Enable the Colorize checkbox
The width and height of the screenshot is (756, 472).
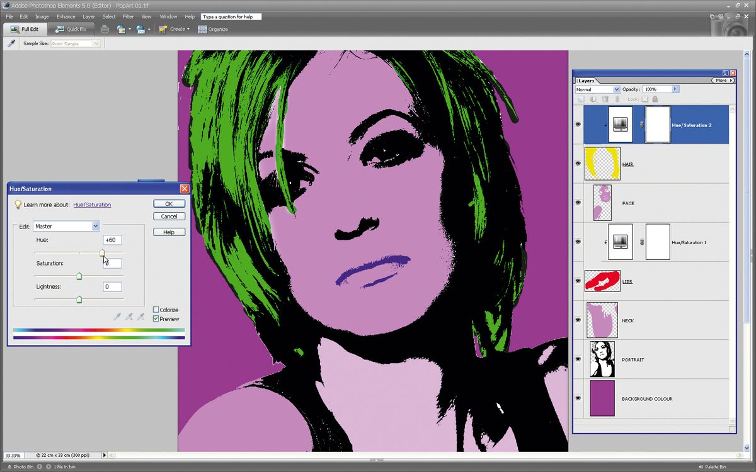(x=156, y=309)
